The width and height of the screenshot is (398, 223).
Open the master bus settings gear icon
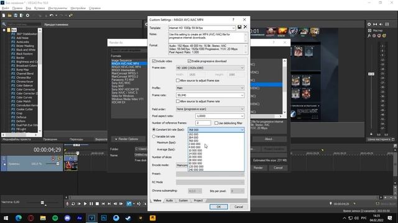(x=369, y=24)
